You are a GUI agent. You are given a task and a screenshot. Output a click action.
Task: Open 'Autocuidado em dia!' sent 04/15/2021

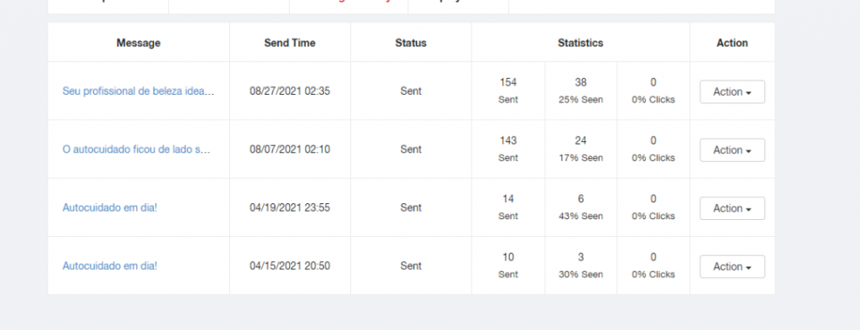[110, 266]
